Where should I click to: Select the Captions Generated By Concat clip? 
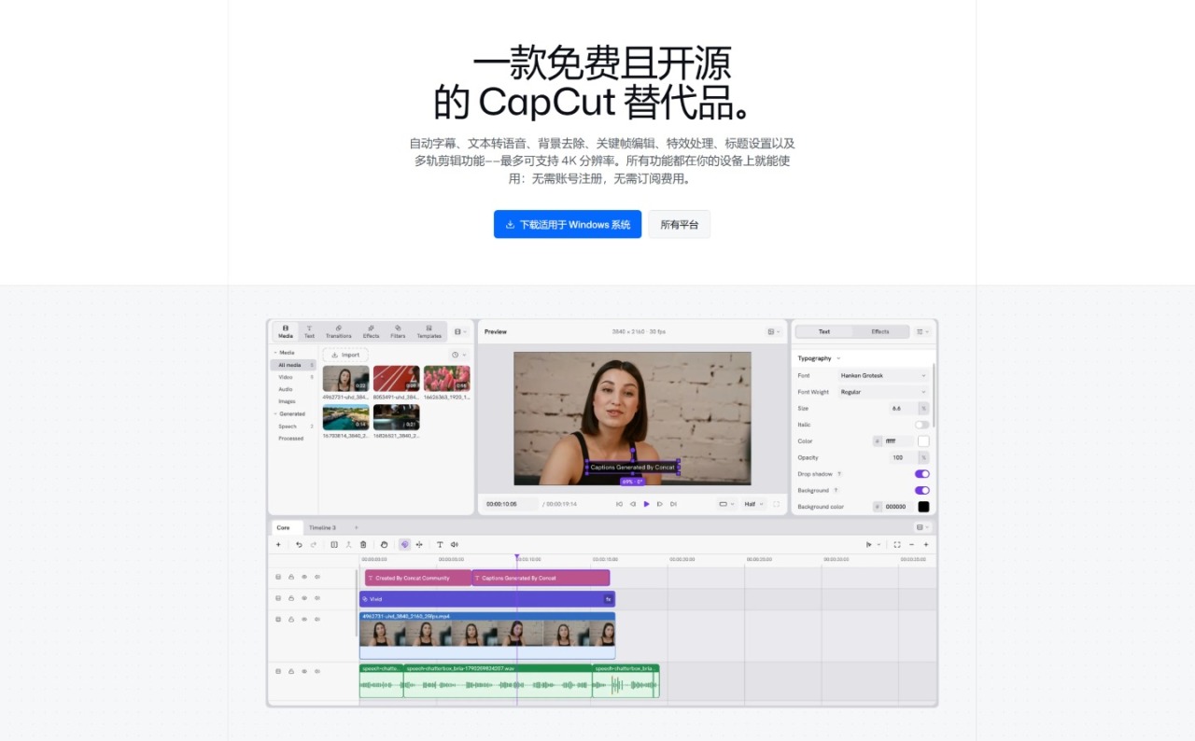(x=541, y=578)
